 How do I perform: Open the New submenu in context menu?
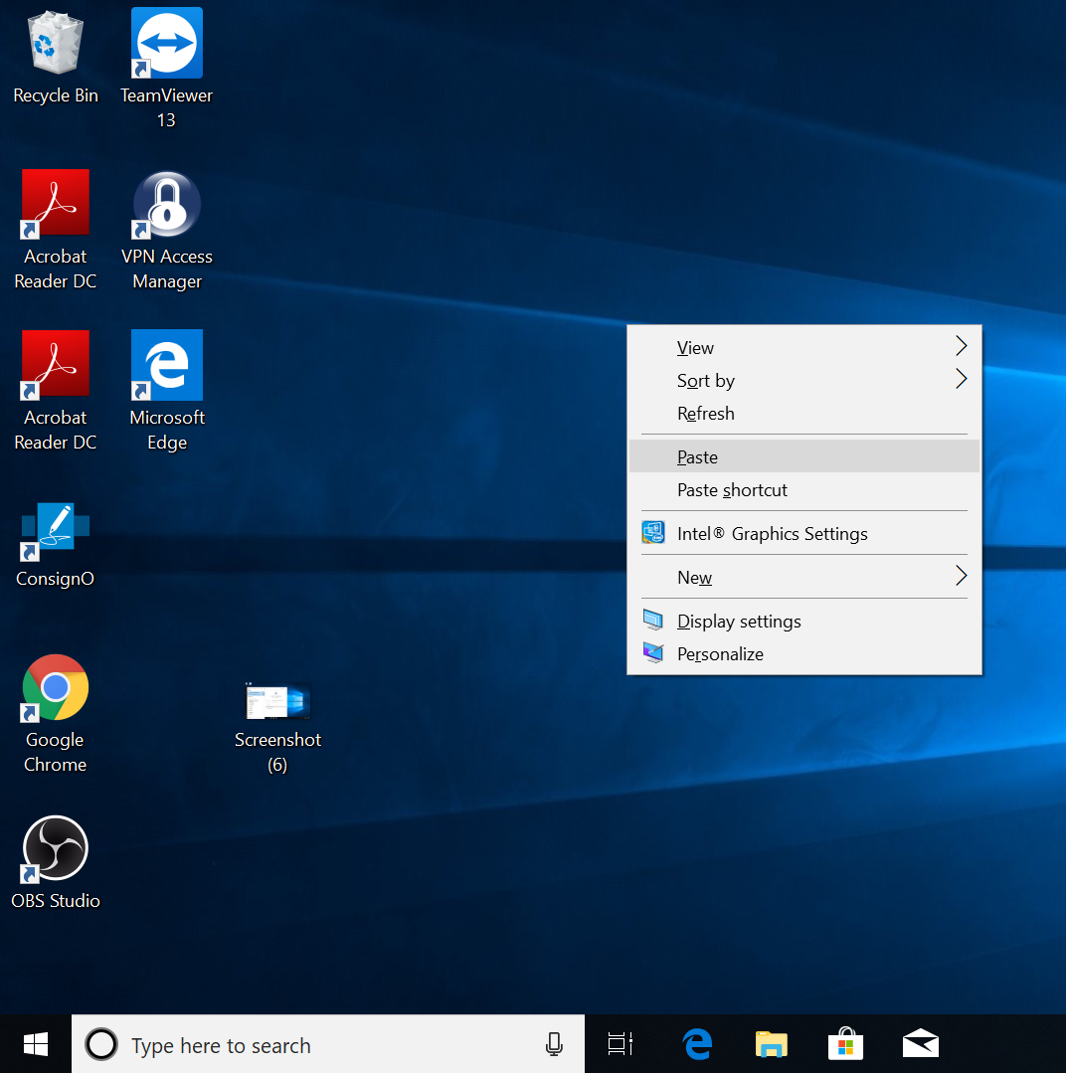click(x=803, y=577)
